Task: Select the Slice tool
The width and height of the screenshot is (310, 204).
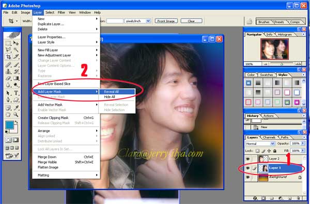Action: (16, 56)
